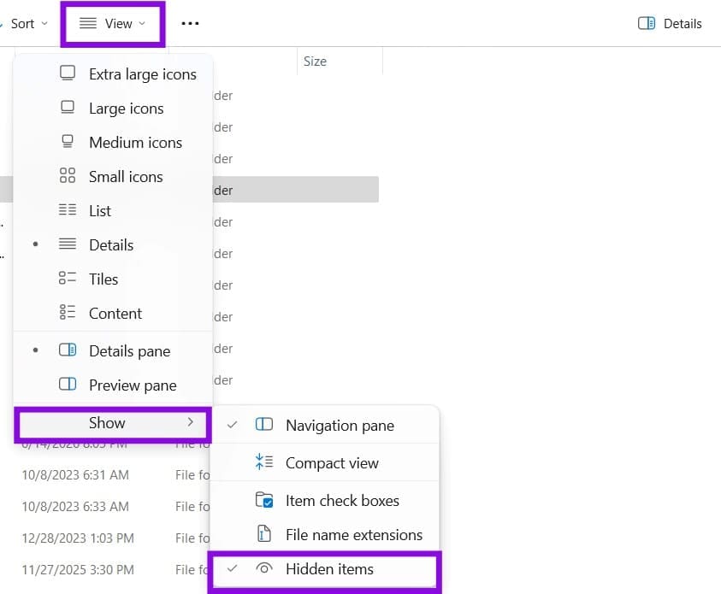Click the Tiles view glyph

pyautogui.click(x=68, y=278)
